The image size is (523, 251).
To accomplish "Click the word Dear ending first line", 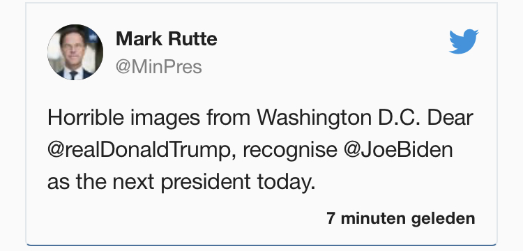I will (x=450, y=118).
